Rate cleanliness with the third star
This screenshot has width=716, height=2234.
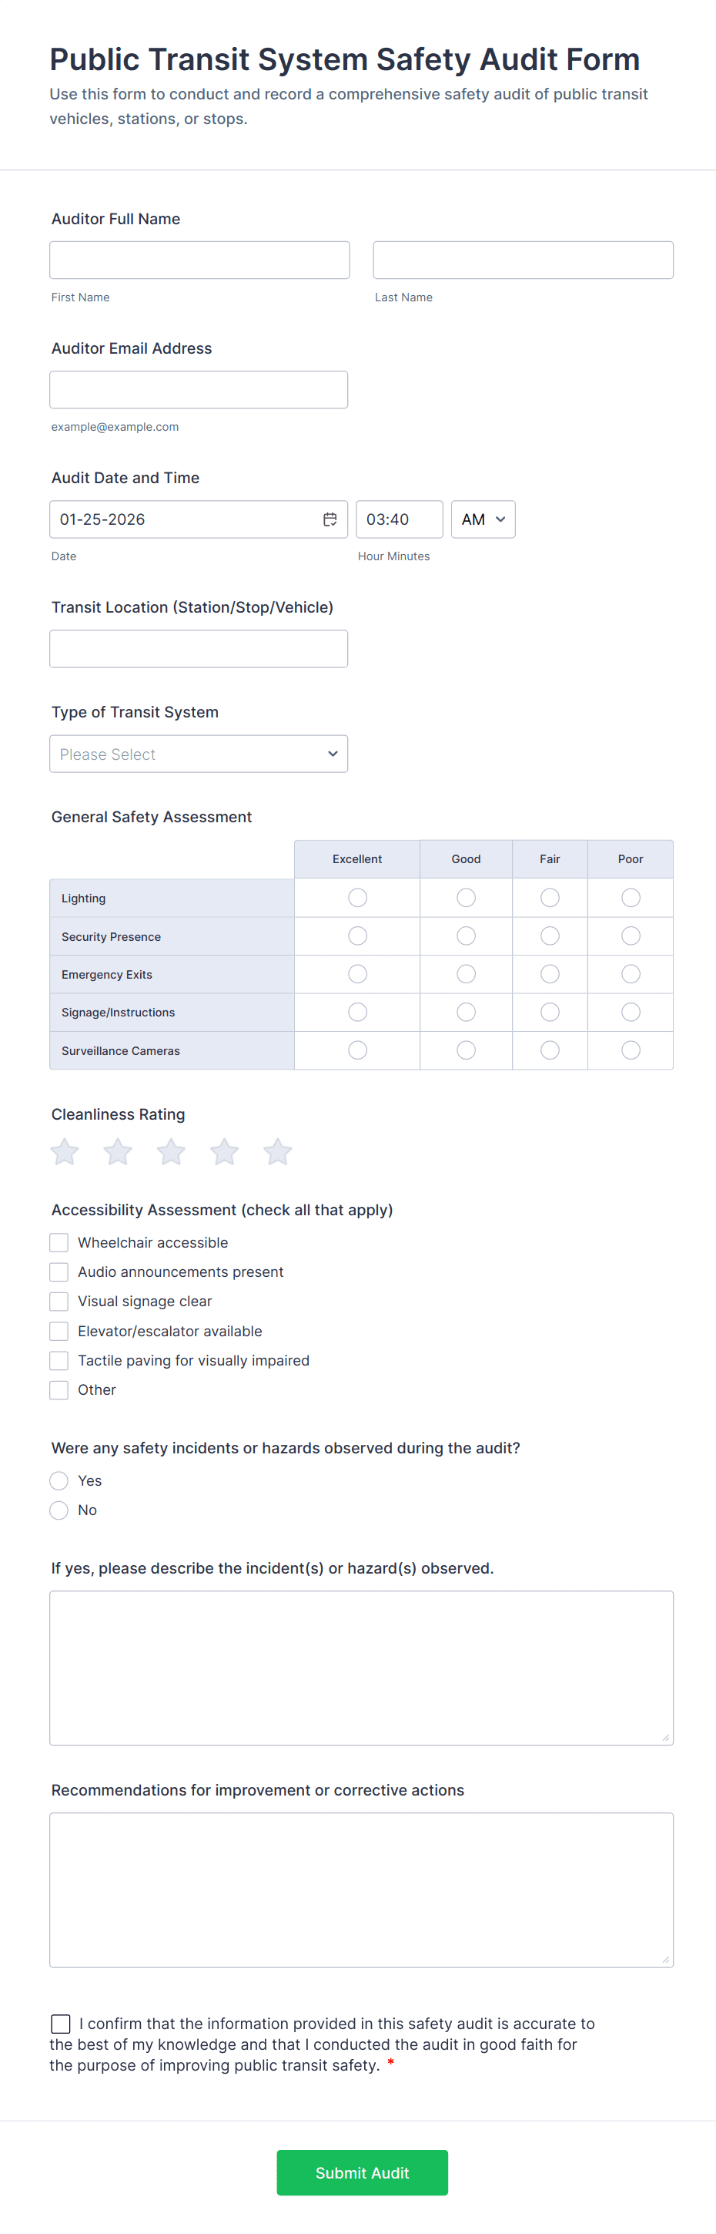pyautogui.click(x=171, y=1152)
